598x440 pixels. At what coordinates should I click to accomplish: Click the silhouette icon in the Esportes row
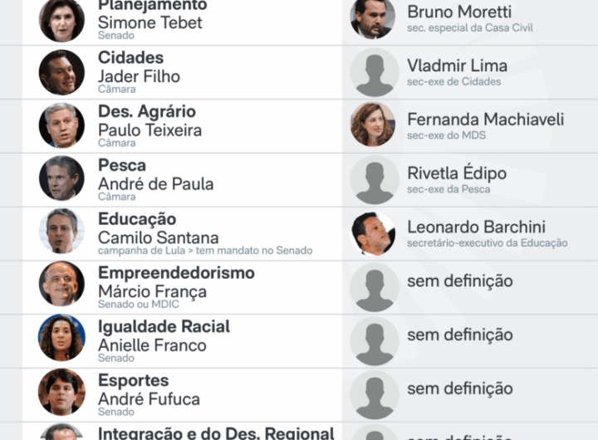(x=374, y=394)
